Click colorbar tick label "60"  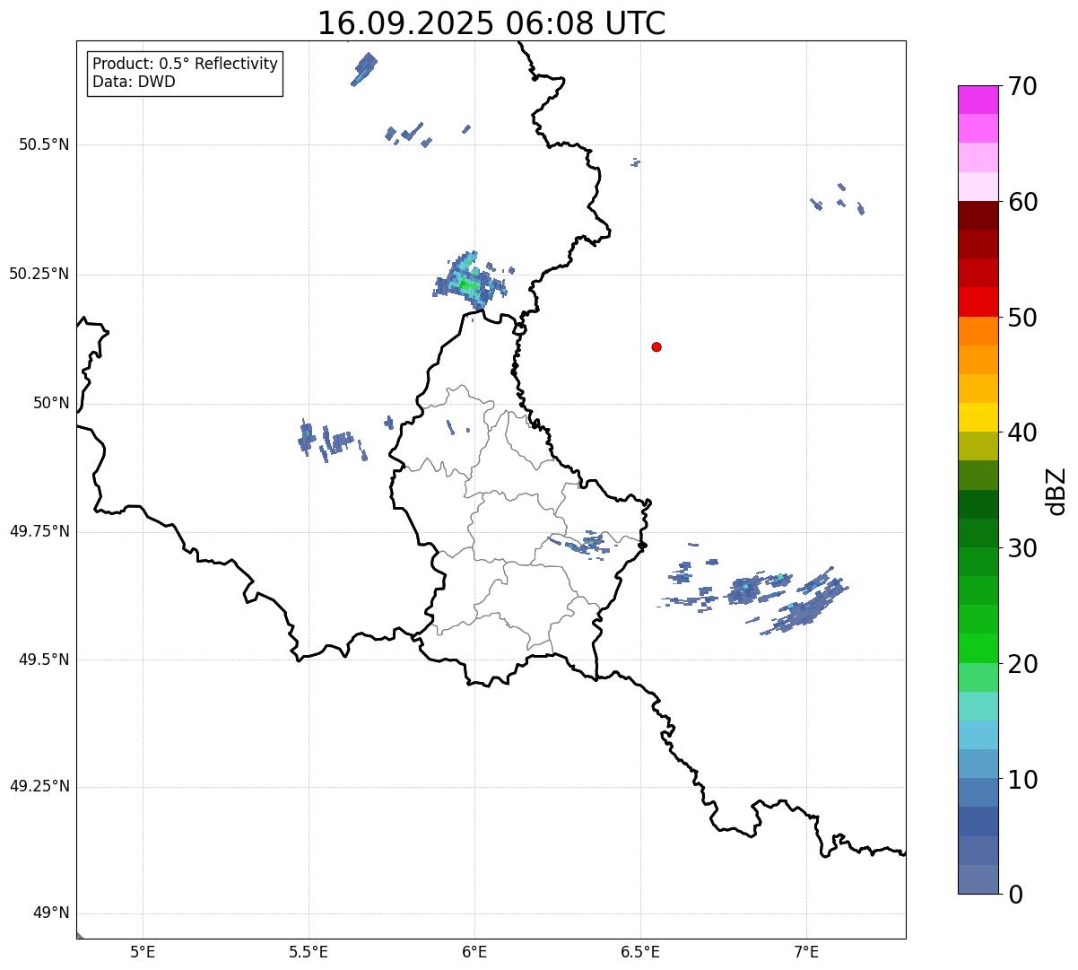1022,202
